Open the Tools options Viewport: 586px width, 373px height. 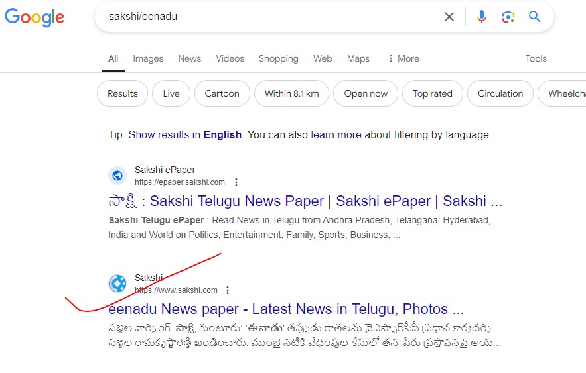536,58
